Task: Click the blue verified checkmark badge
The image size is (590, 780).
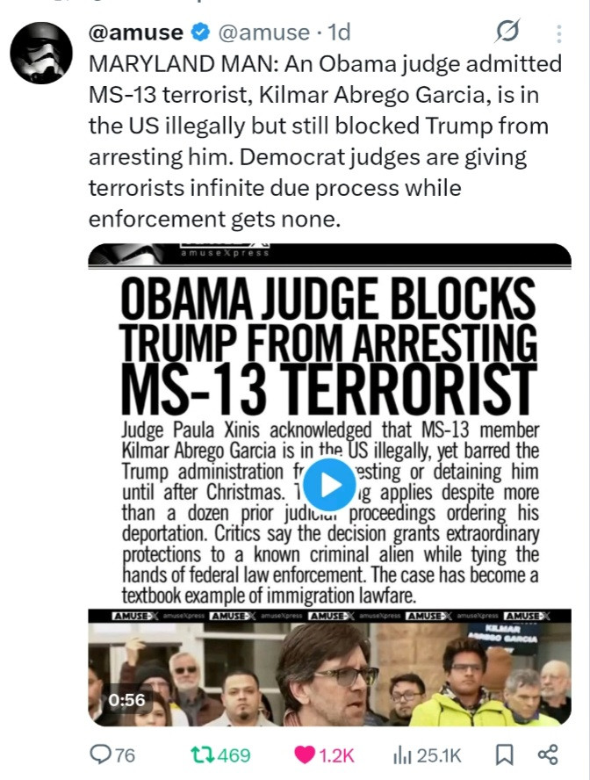Action: coord(200,32)
